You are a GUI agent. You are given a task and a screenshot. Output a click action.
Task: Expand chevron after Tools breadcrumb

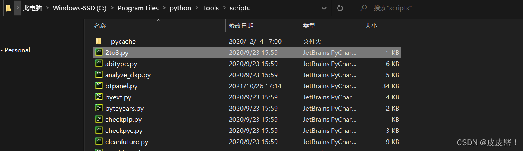[x=224, y=8]
